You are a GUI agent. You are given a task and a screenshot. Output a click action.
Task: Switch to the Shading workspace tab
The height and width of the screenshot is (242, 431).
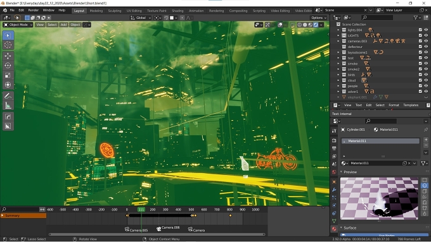[177, 11]
